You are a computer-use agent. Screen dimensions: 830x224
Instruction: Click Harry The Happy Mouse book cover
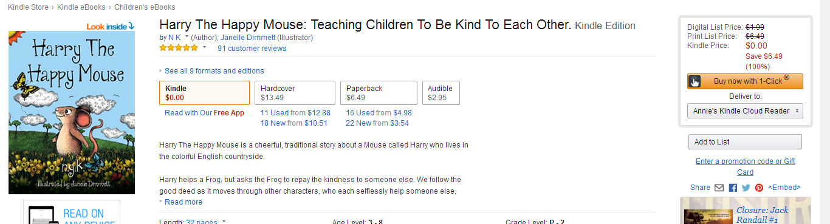pos(72,113)
